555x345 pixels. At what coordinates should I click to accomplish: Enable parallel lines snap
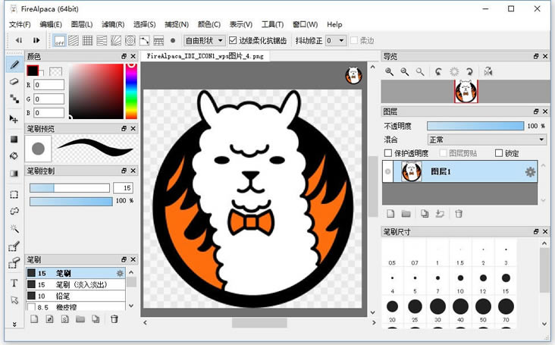74,41
